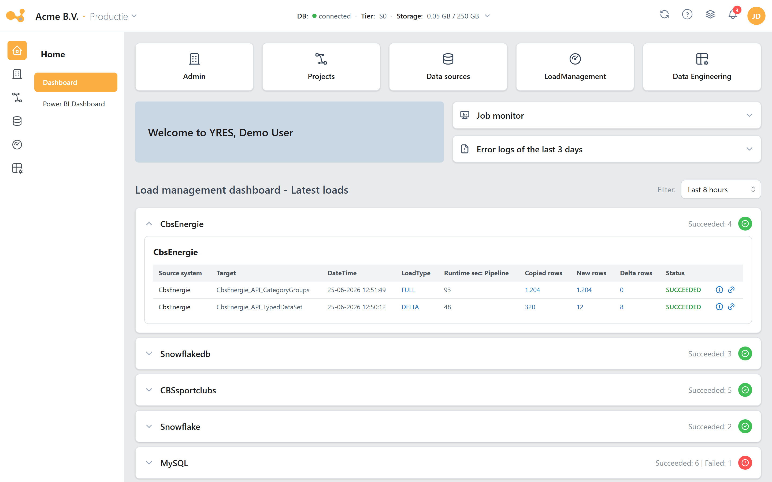Open the Projects flow icon in the sidebar
The image size is (772, 482).
coord(17,97)
